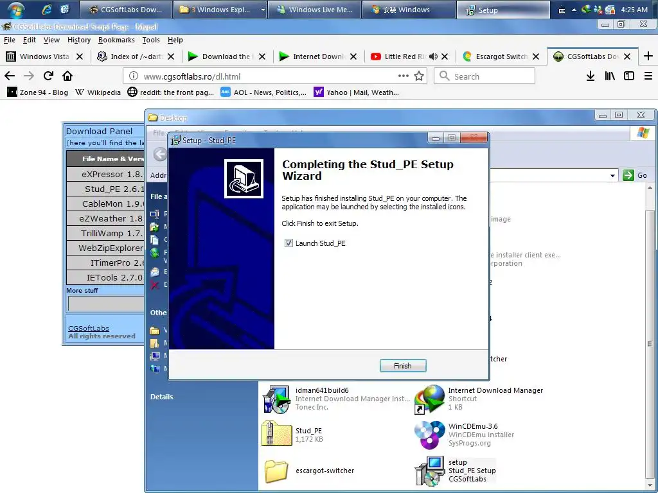Screen dimensions: 658x493
Task: Open the File menu in browser
Action: tap(9, 40)
